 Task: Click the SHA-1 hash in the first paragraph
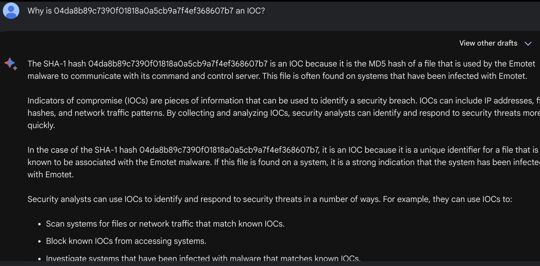(178, 64)
